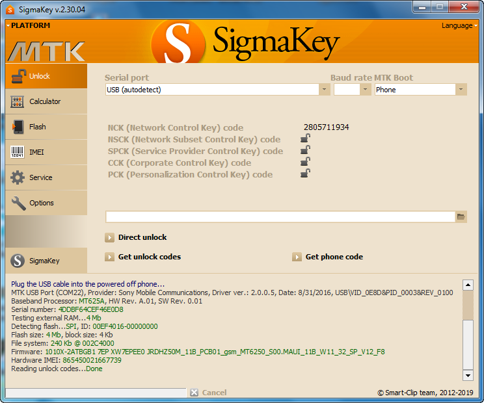The height and width of the screenshot is (403, 484).
Task: Click the NSCK code padlock icon
Action: (305, 138)
